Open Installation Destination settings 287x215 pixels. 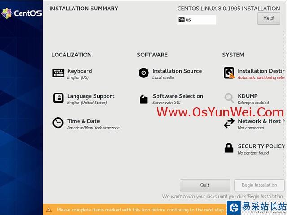[x=261, y=71]
